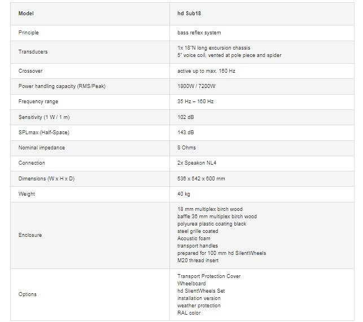Image resolution: width=363 pixels, height=322 pixels.
Task: Select the "bass reflex system" value
Action: pos(199,33)
